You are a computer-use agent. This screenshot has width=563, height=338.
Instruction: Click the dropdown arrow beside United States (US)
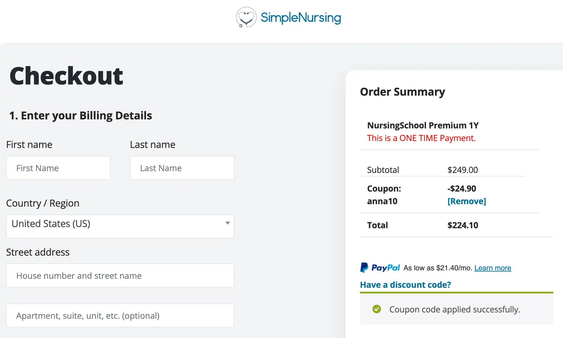click(x=227, y=223)
